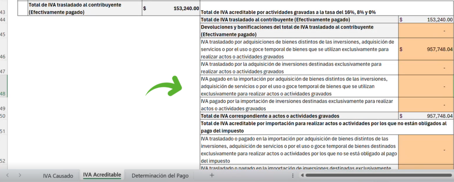Select row header 47
Viewport: 454px width, 182px height.
click(4, 68)
